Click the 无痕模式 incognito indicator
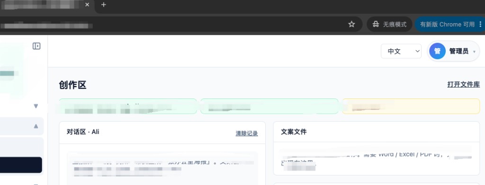Image resolution: width=485 pixels, height=185 pixels. [389, 24]
